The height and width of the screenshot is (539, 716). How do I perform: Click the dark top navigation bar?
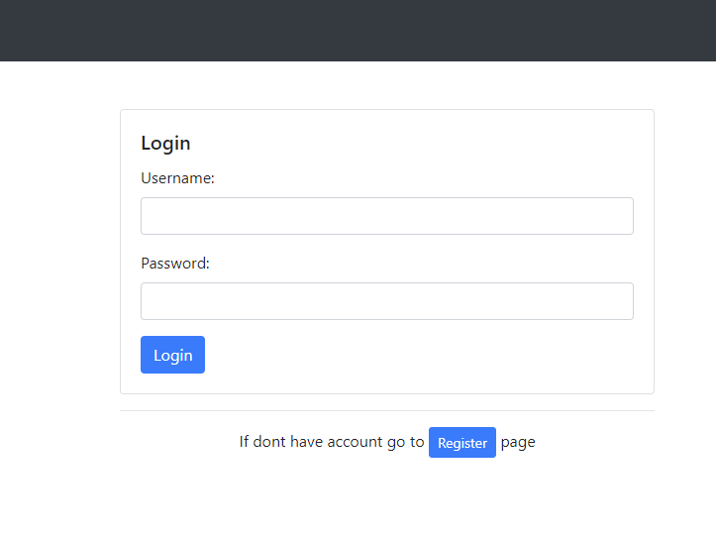358,30
